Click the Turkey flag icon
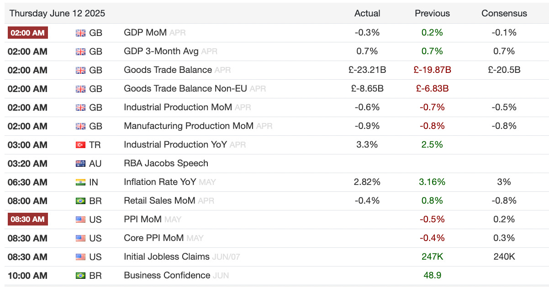Screen dimensions: 549x287 [x=80, y=145]
